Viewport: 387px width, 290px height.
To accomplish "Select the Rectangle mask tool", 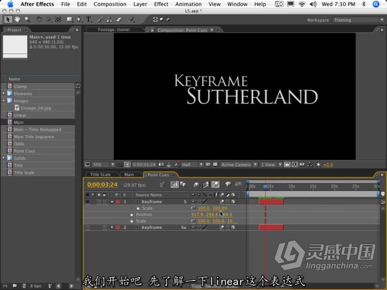I will (x=69, y=20).
